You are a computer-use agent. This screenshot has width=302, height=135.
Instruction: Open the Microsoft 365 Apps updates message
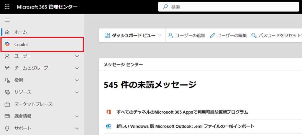(182, 112)
